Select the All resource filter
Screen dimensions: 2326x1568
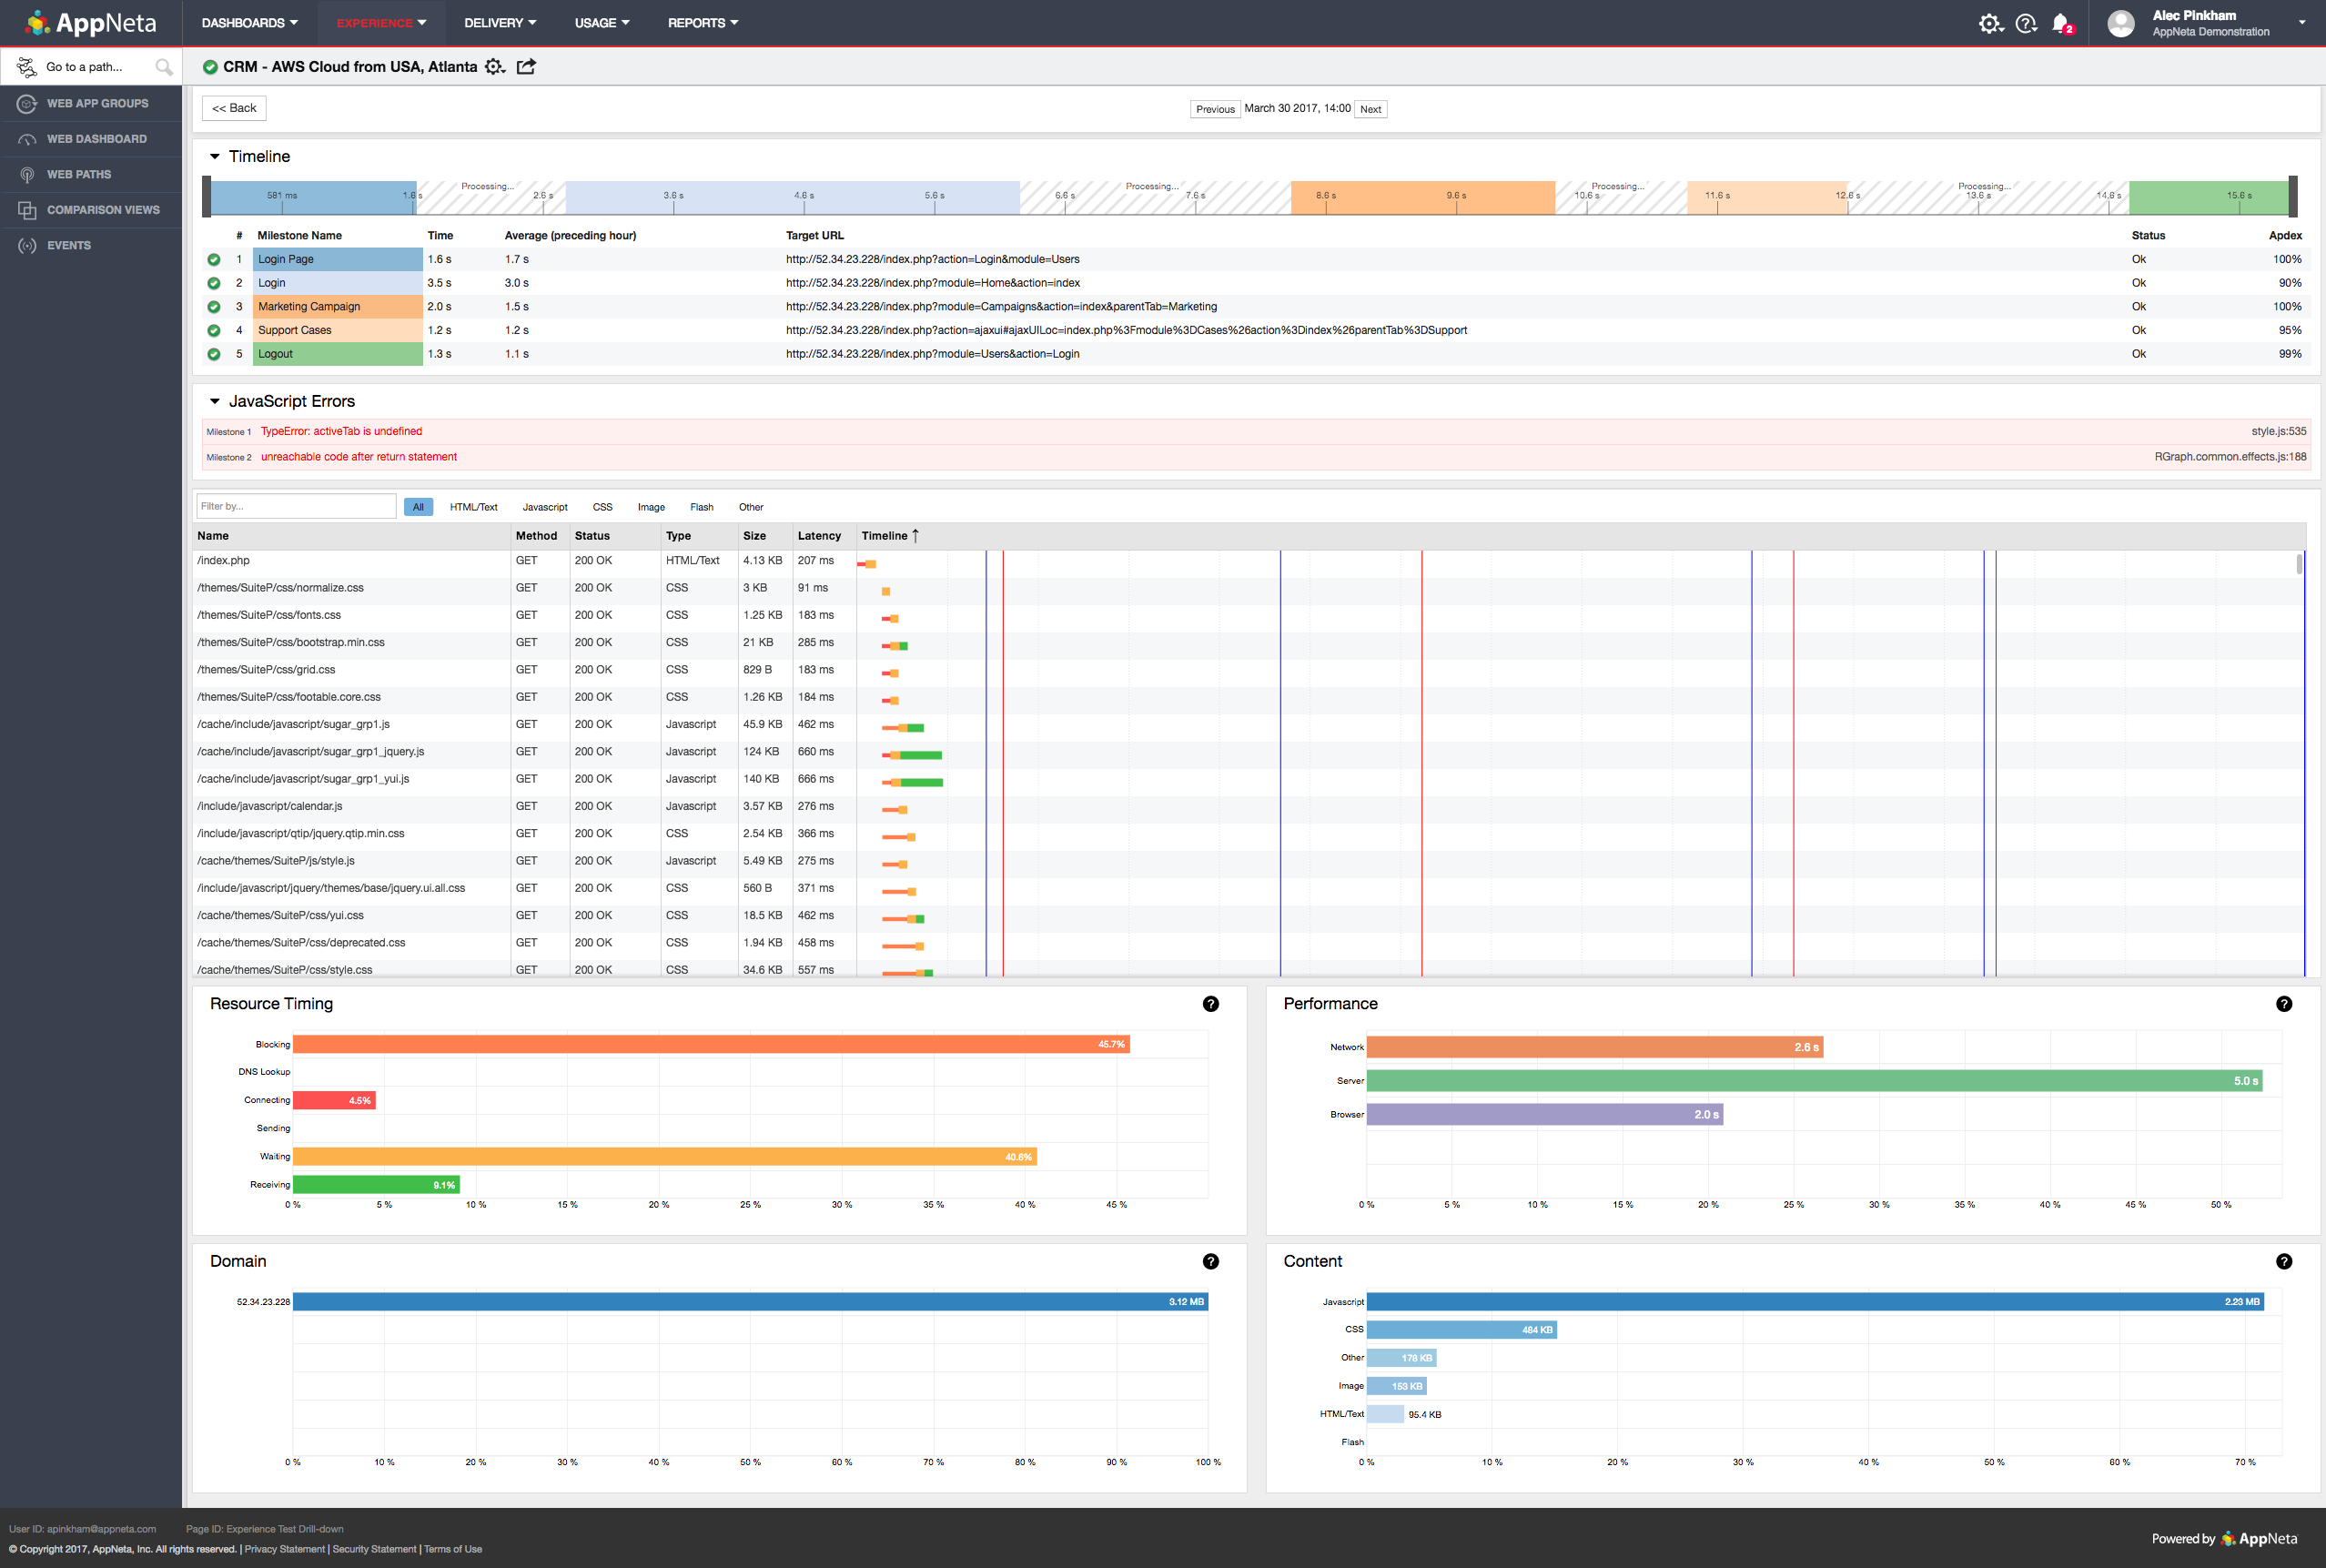[x=418, y=507]
